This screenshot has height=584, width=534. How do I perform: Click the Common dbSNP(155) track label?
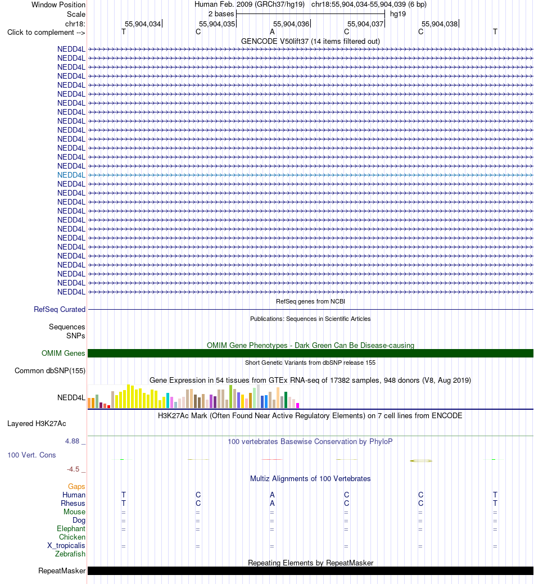[50, 370]
